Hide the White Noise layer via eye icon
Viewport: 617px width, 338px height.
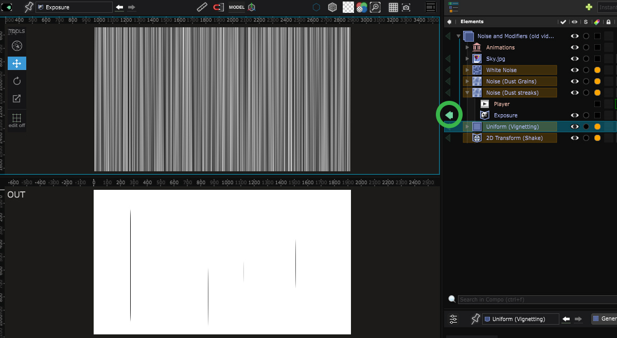[575, 70]
